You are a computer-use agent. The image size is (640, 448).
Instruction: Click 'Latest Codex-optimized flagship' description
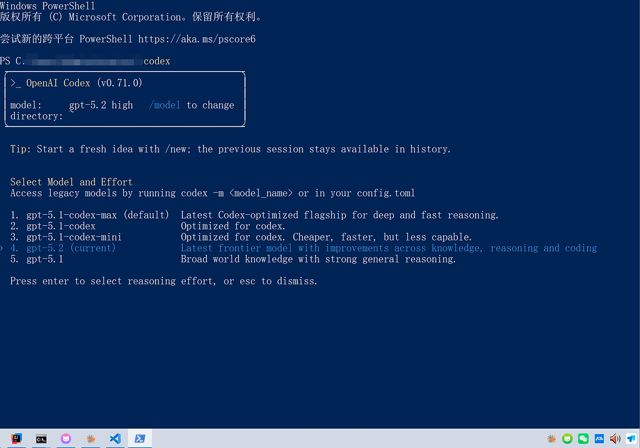[339, 215]
